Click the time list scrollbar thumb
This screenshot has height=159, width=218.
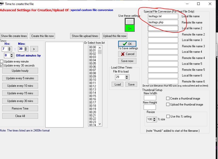pos(100,52)
